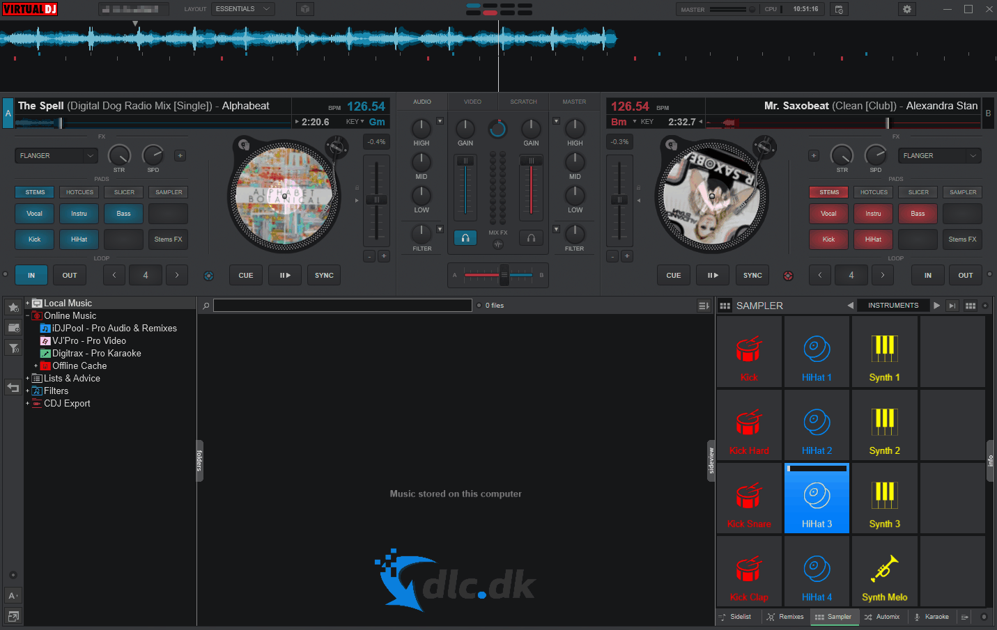This screenshot has width=997, height=630.
Task: Click the 3D box icon next to layout
Action: pos(304,9)
